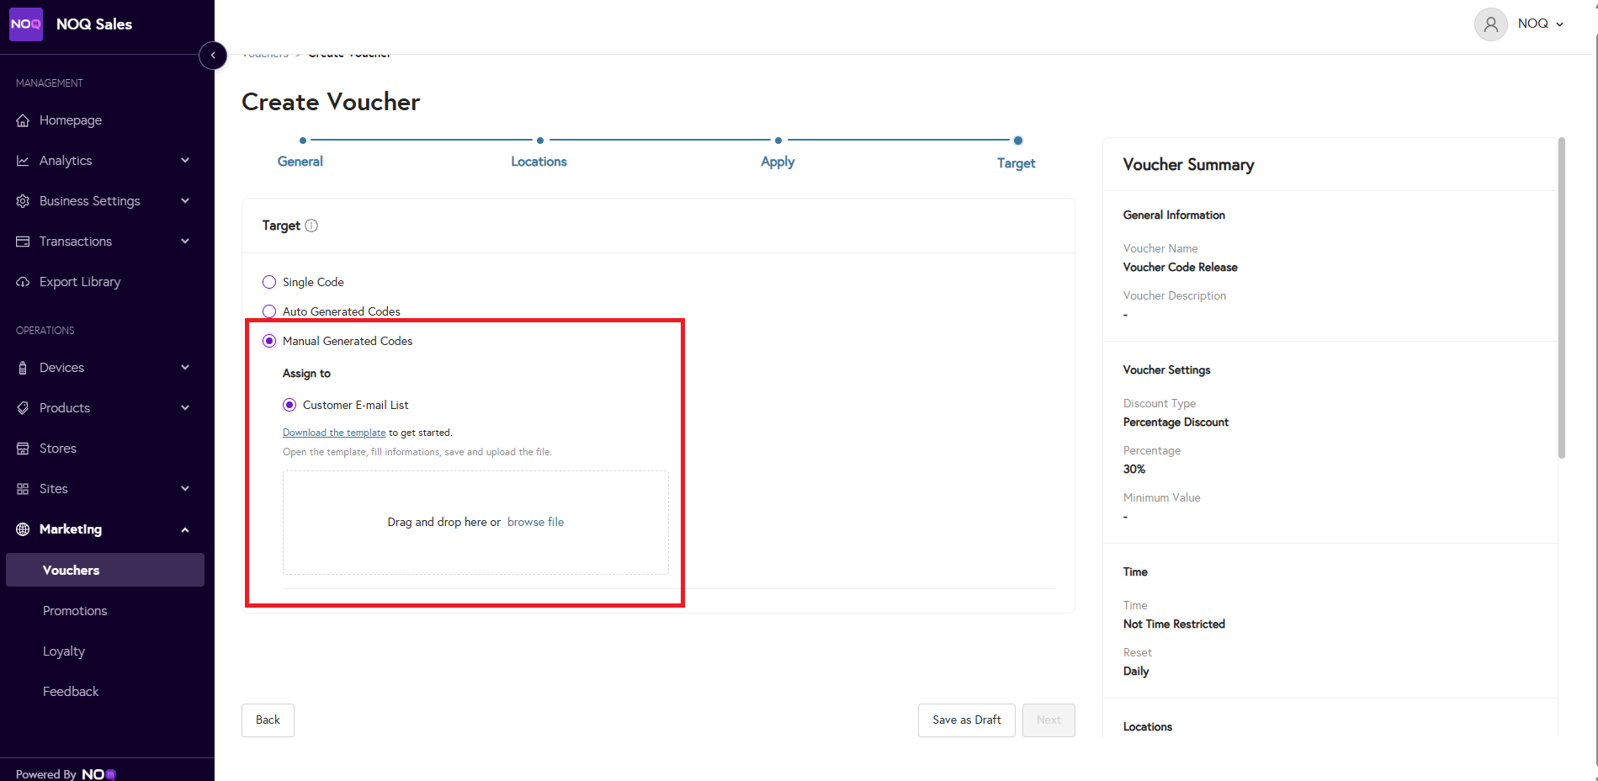Select Auto Generated Codes radio option
The image size is (1598, 781).
pyautogui.click(x=269, y=311)
